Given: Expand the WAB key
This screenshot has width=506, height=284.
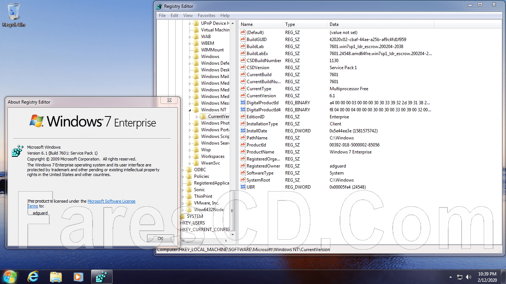Looking at the screenshot, I should point(190,37).
